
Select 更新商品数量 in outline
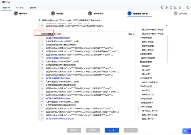coord(148,46)
